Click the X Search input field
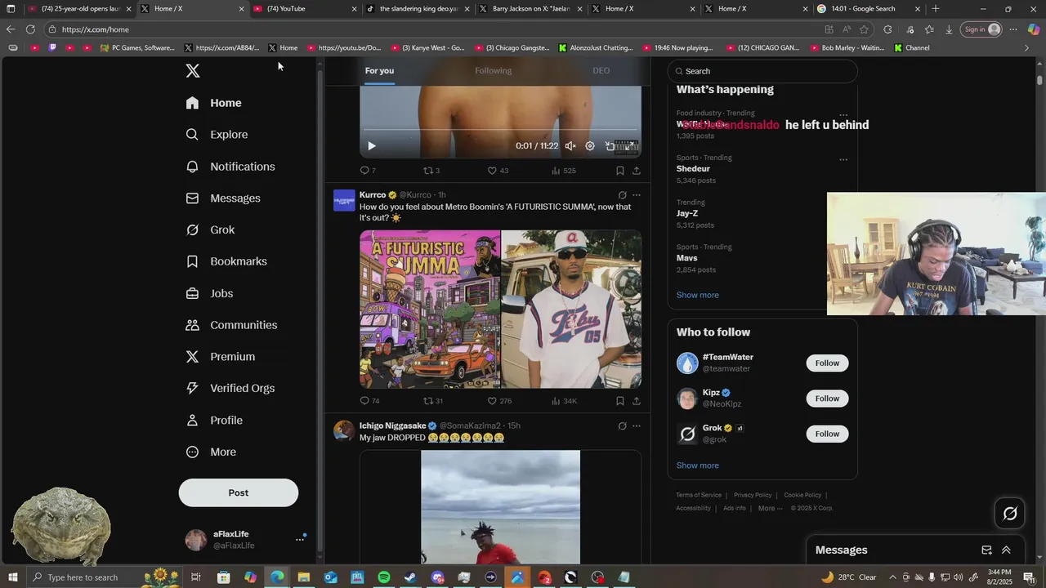The width and height of the screenshot is (1046, 588). click(x=762, y=71)
